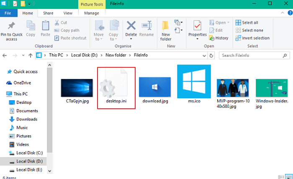This screenshot has height=179, width=293.
Task: Click the Delete X icon
Action: (x=131, y=26)
